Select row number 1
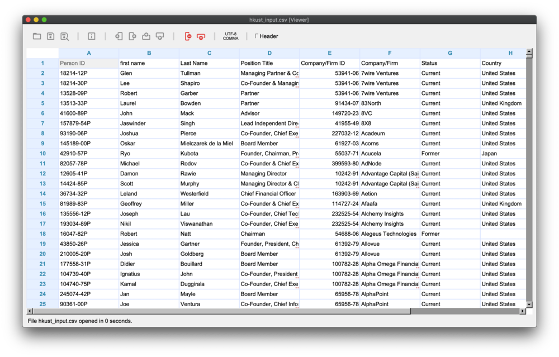 42,63
